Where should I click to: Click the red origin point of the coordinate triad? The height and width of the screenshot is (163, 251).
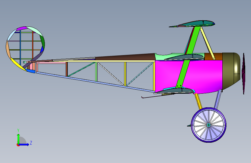[18, 145]
